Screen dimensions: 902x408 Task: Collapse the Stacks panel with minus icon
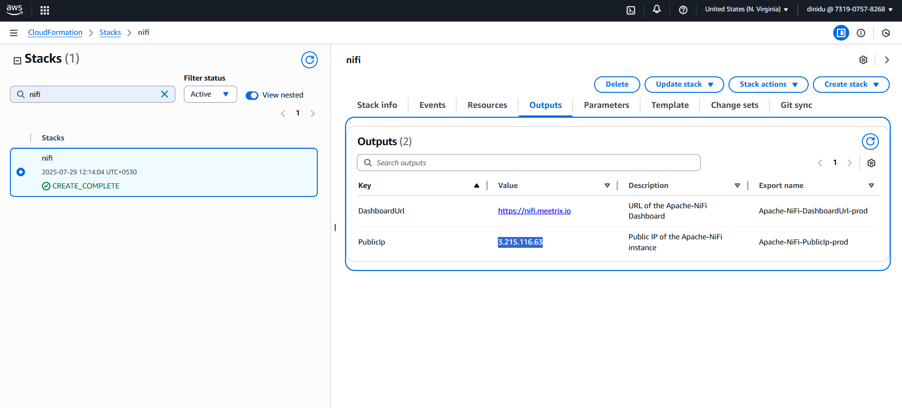click(17, 60)
